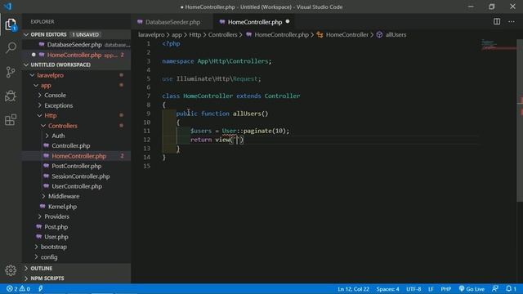
Task: Open the Source Control view icon
Action: coord(11,72)
